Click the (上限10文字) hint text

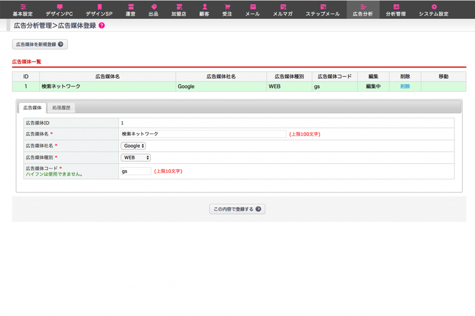(x=168, y=171)
